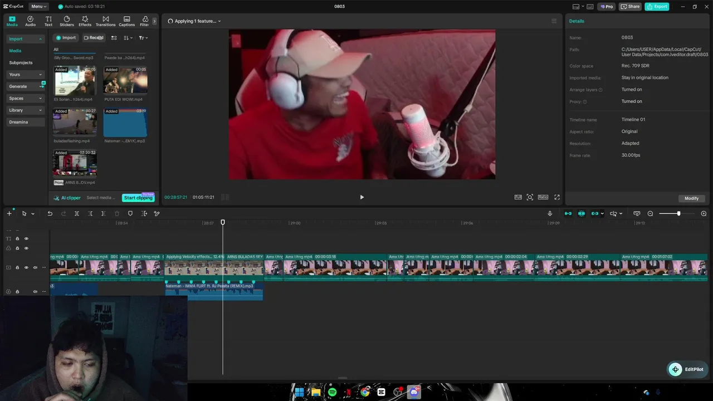Select the buladasflashing.mp4 thumbnail

[75, 121]
